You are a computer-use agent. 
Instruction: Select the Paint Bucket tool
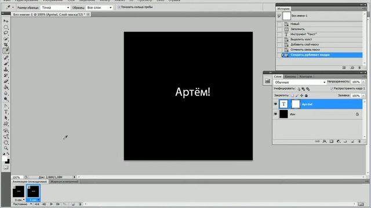(x=6, y=87)
